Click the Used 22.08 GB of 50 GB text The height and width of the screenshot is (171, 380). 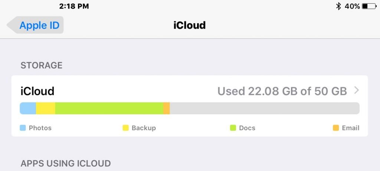point(282,91)
